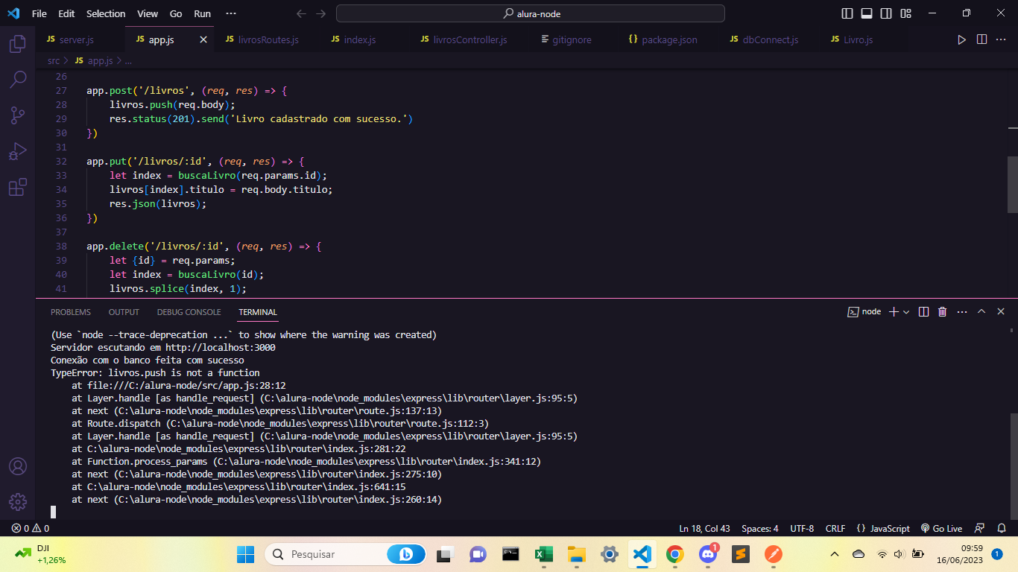
Task: Open the Accounts menu icon
Action: (18, 466)
